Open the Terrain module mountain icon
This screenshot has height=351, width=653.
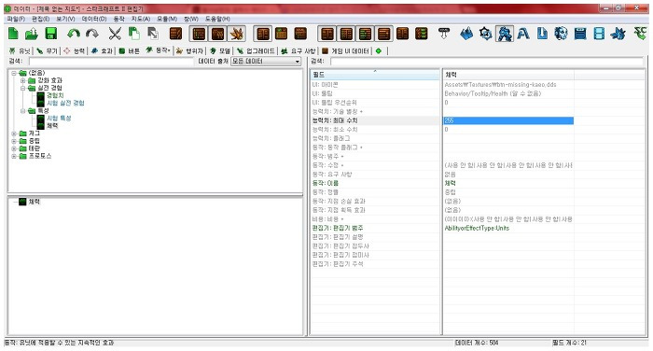click(466, 34)
